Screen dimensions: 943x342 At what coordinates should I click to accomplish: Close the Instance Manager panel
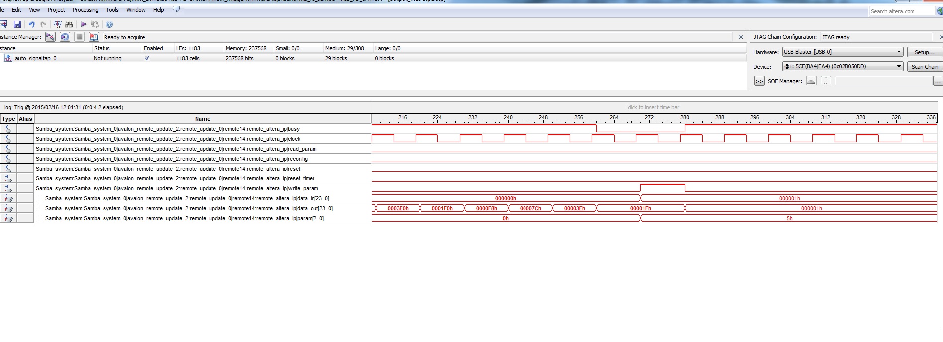click(x=741, y=37)
